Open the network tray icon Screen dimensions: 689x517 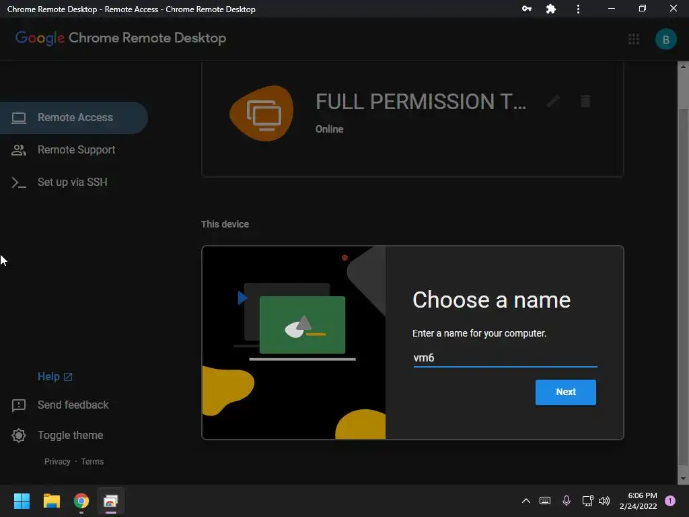(x=587, y=501)
